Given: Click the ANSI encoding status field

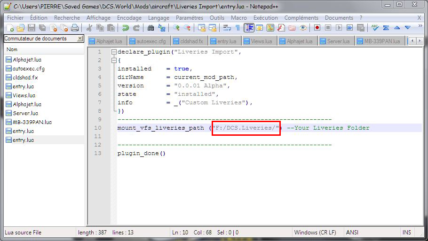Looking at the screenshot, I should tap(352, 233).
